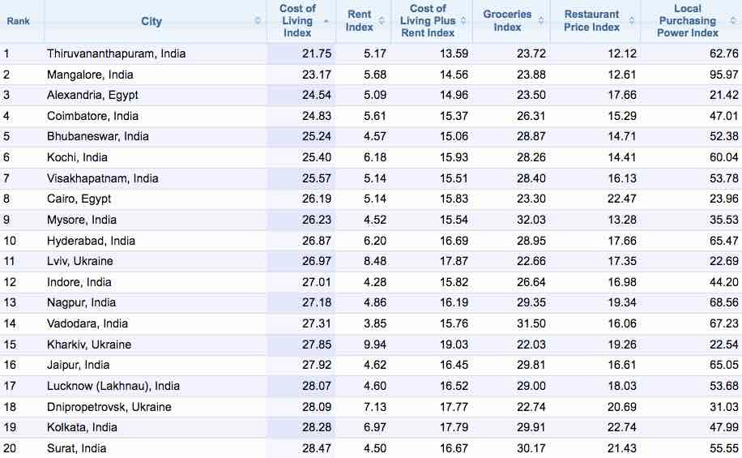The height and width of the screenshot is (458, 742).
Task: Click Dnipropetrovsk, Ukraine city name
Action: (109, 407)
